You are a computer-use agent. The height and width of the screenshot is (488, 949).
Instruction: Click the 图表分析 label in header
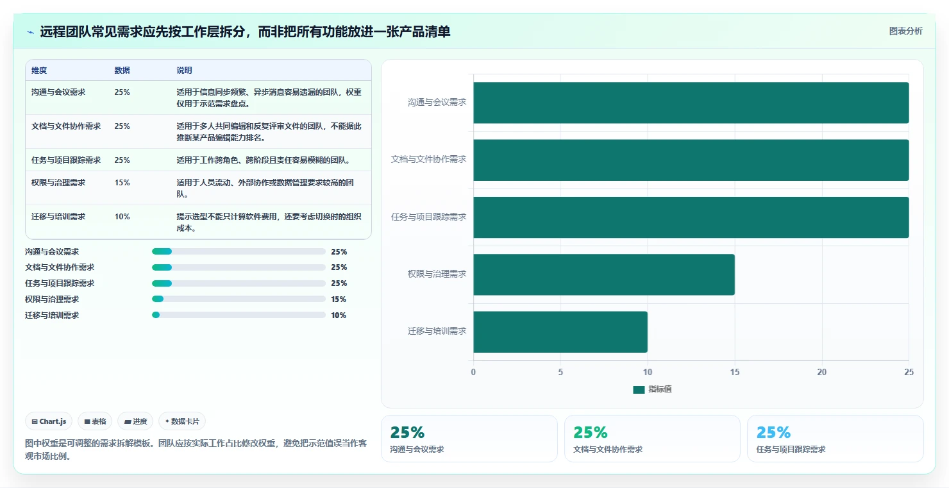pyautogui.click(x=905, y=31)
